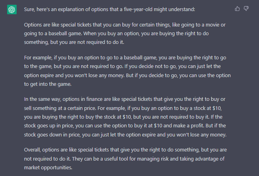Click the line starting "option expire and you won't"
This screenshot has width=259, height=176.
pos(128,76)
